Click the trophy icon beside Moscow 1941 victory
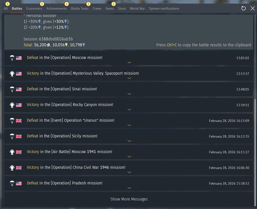Viewport: 257px width, 209px height. click(12, 152)
